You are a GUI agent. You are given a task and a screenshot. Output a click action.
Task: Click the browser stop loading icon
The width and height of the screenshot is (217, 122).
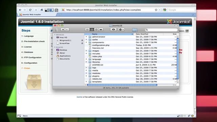(x=36, y=10)
